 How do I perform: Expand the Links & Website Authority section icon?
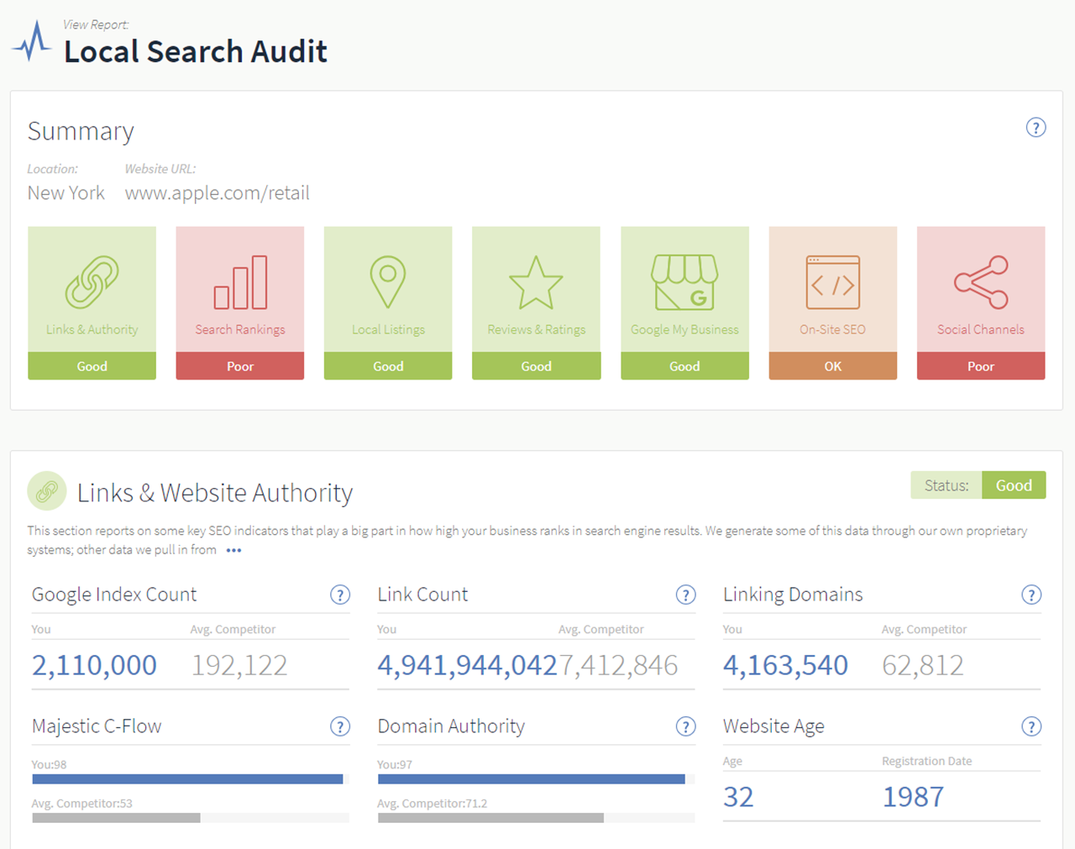point(47,490)
